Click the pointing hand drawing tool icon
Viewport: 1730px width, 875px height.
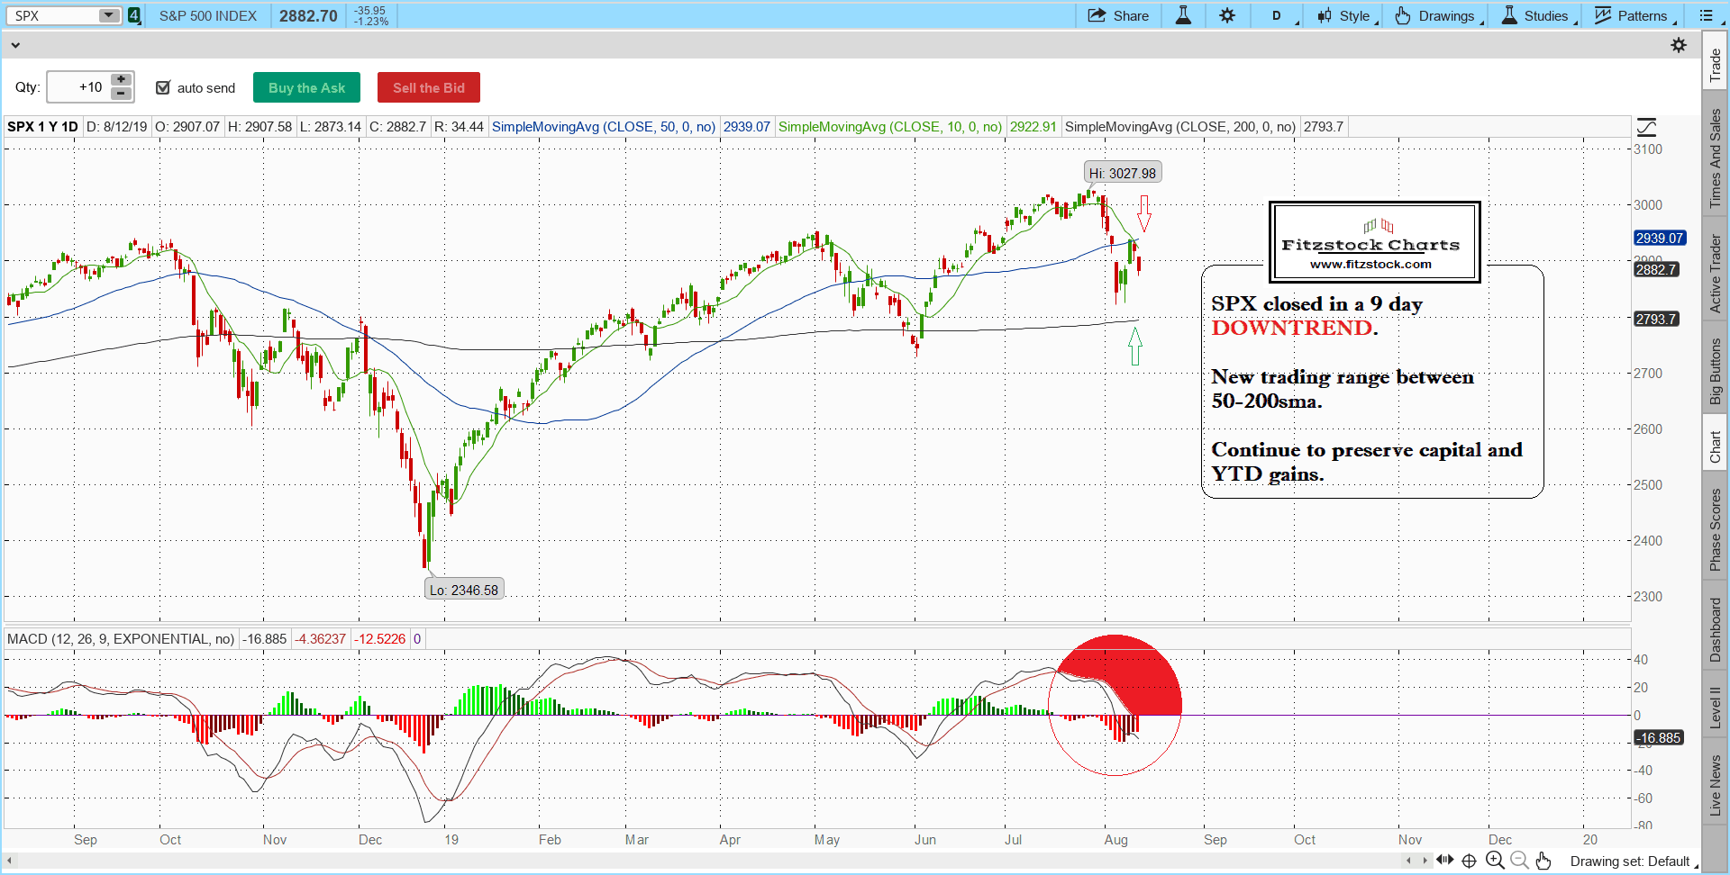1543,861
